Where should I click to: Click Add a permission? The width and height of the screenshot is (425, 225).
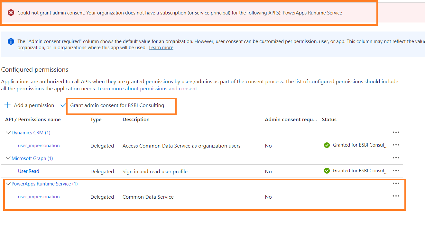[34, 105]
